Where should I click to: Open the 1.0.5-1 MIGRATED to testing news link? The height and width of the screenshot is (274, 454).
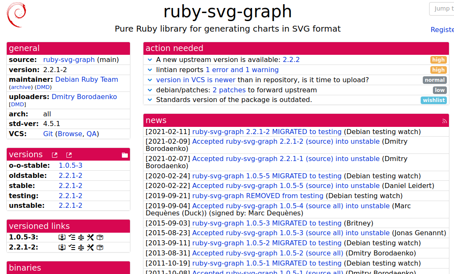(x=267, y=263)
